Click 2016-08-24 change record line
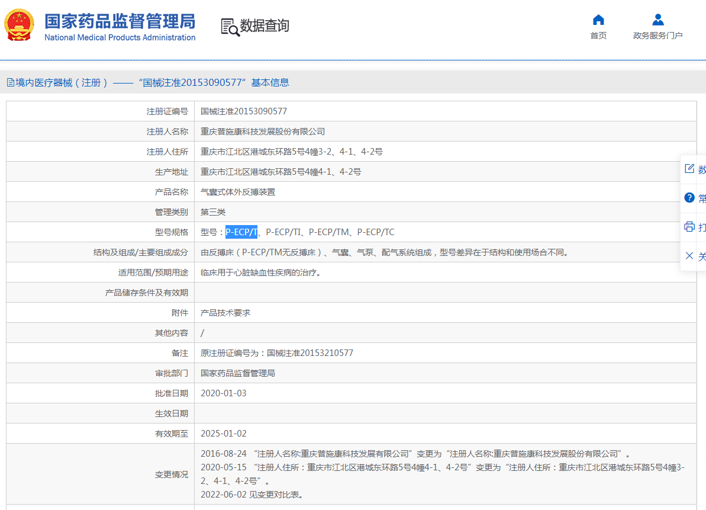 coord(415,454)
